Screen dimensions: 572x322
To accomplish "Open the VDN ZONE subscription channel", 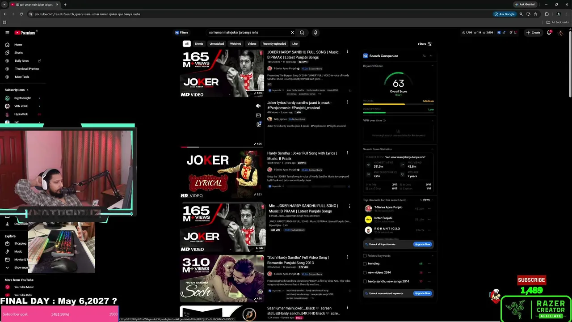I will [x=21, y=106].
